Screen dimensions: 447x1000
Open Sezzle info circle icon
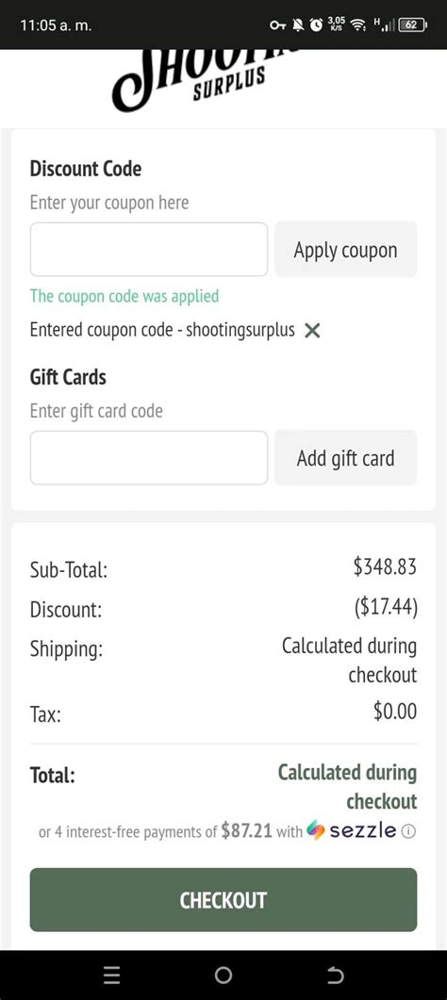click(x=409, y=831)
